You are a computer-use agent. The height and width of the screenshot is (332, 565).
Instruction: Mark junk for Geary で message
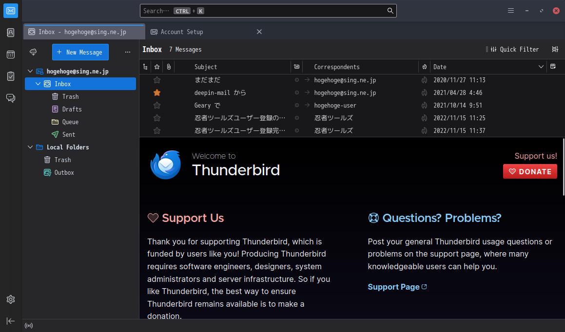coord(425,105)
